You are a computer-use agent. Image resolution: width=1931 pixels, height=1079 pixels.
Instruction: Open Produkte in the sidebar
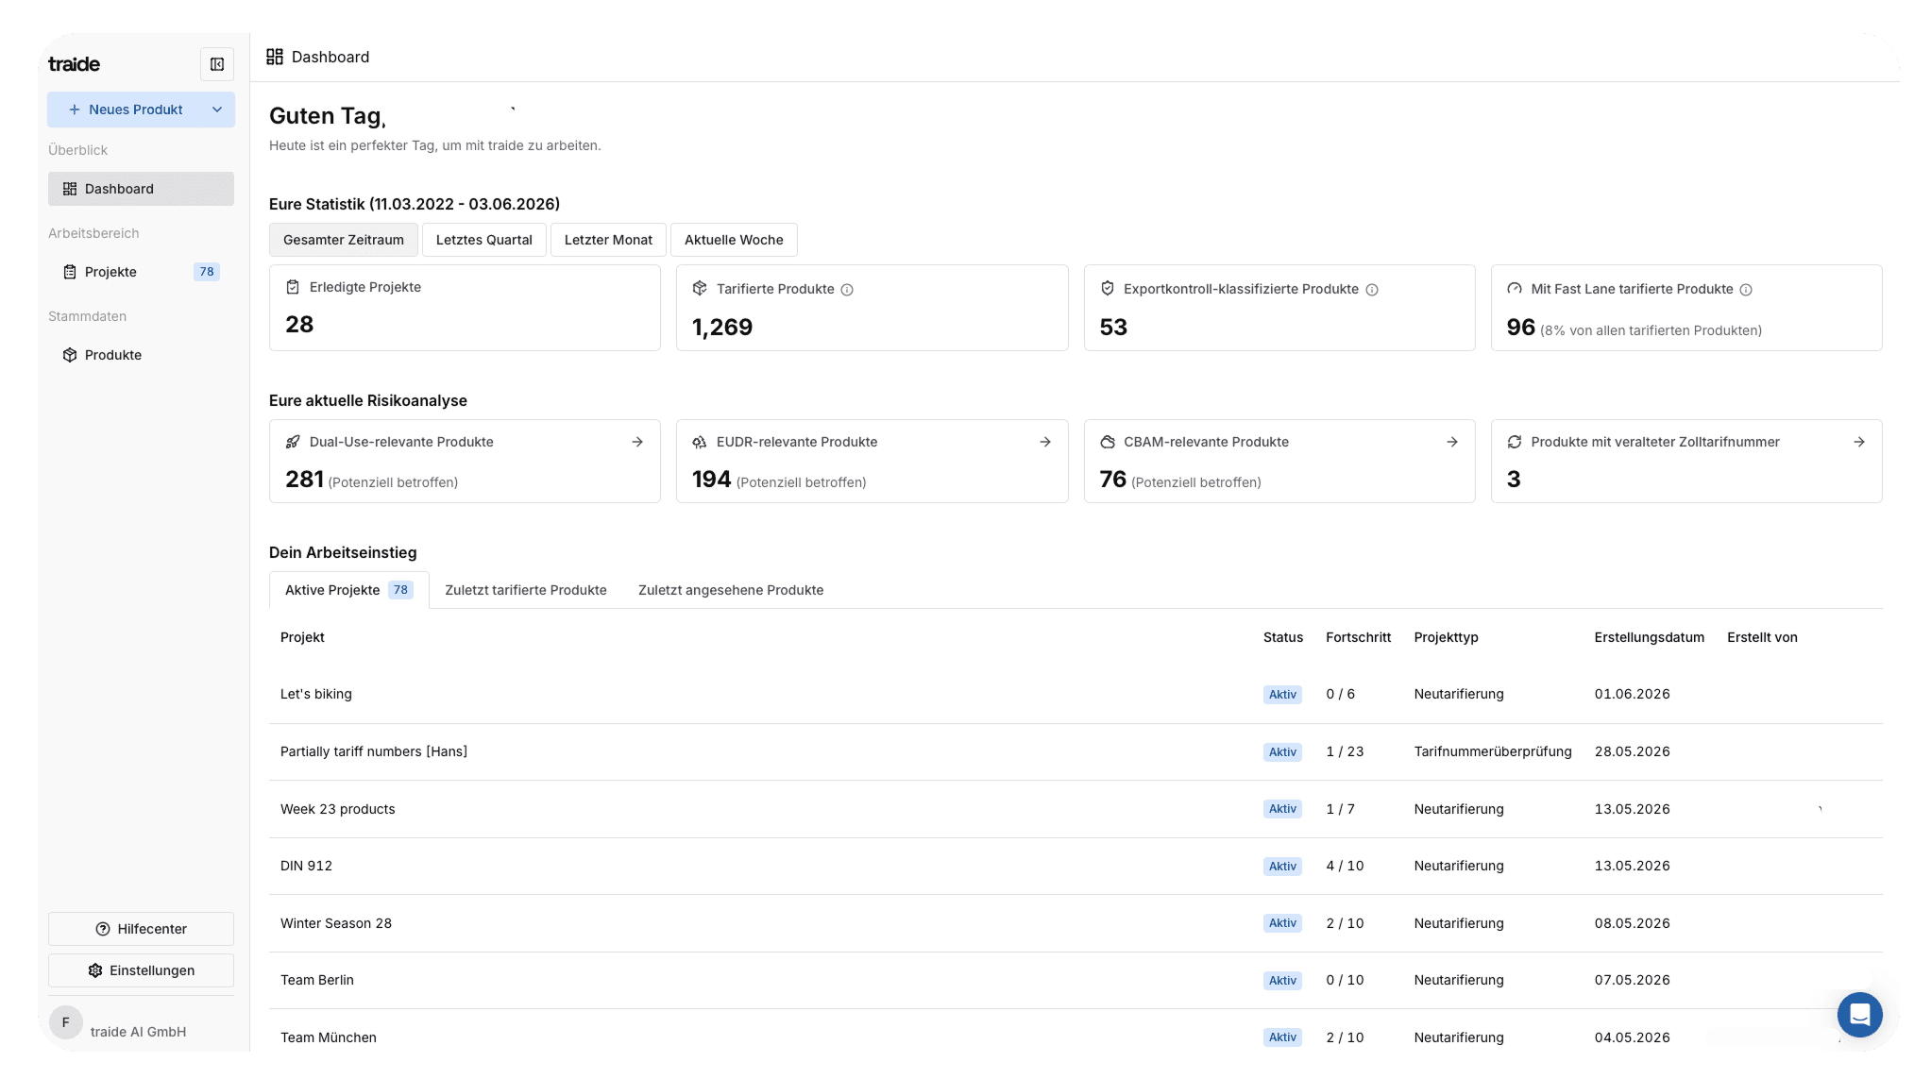point(141,355)
